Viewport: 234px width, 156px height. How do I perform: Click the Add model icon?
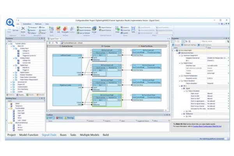pos(58,28)
